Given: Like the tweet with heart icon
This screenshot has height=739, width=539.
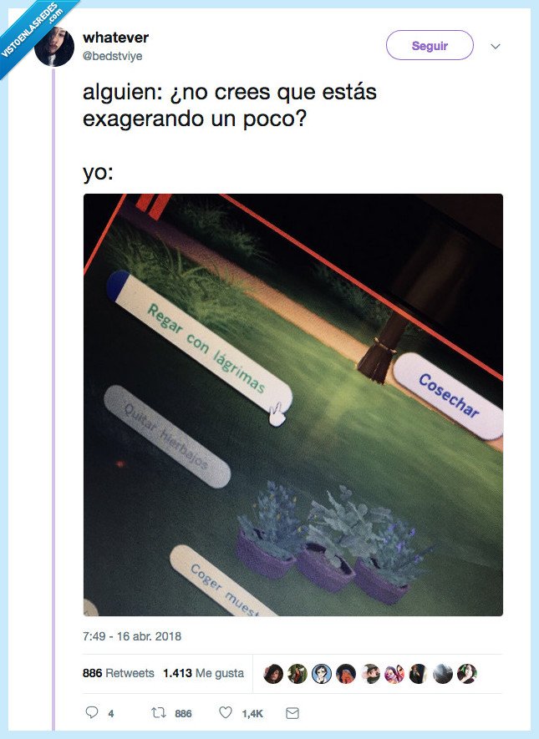Looking at the screenshot, I should click(226, 712).
